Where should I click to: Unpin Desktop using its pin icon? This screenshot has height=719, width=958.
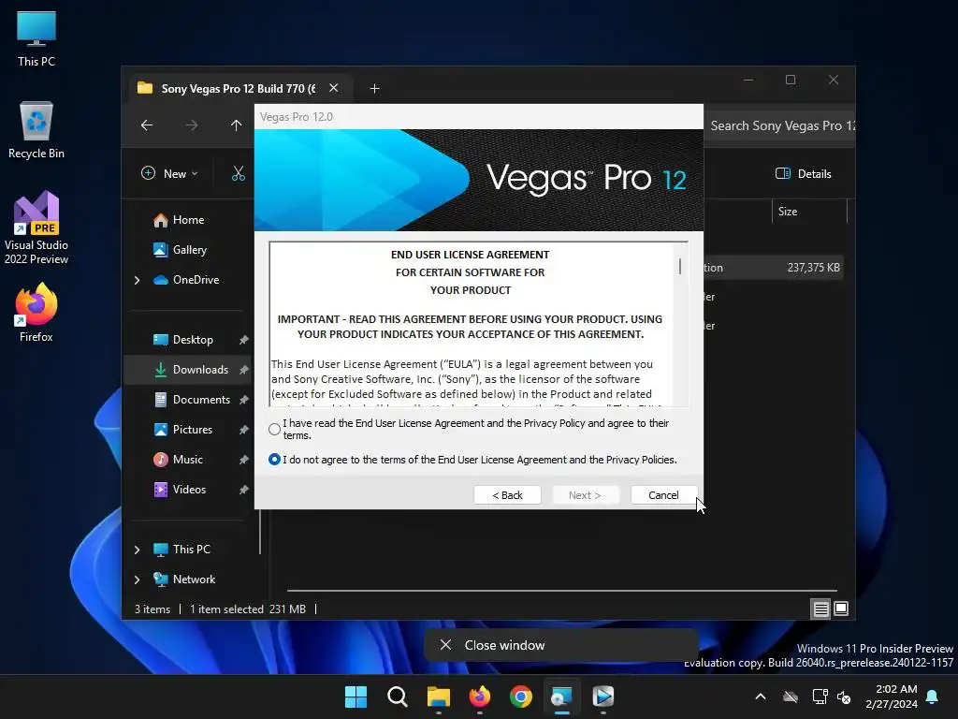tap(244, 340)
